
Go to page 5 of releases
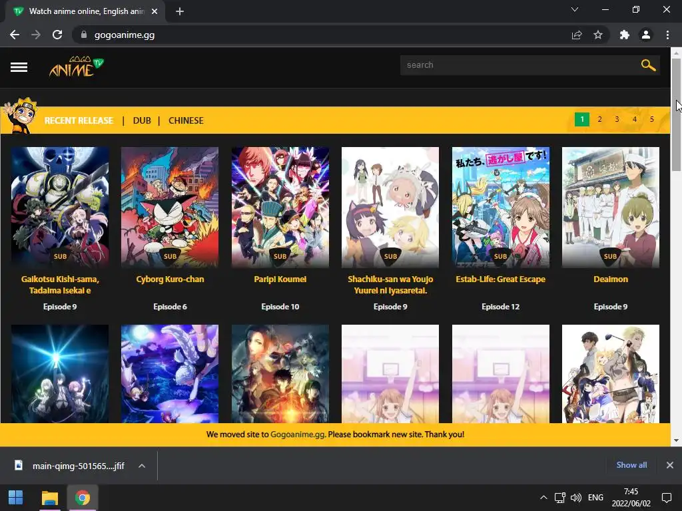(651, 119)
